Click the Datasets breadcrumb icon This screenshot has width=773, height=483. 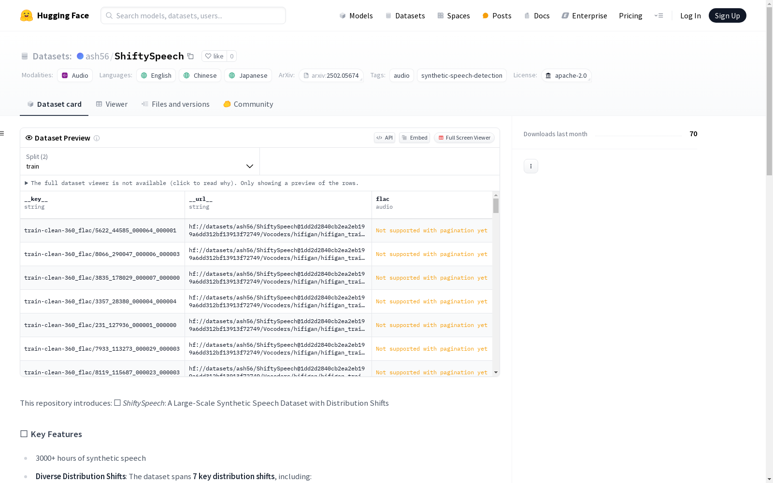[x=25, y=57]
